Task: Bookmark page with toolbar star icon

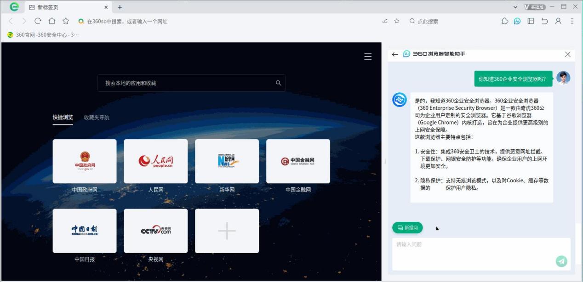Action: pos(66,21)
